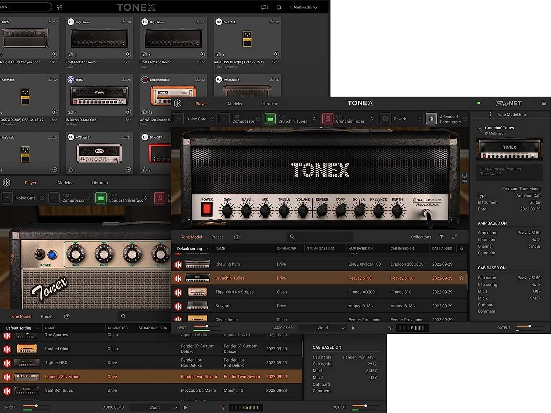Favorite Crunchin' Tubes in info panel
Image resolution: width=551 pixels, height=413 pixels.
pyautogui.click(x=480, y=129)
